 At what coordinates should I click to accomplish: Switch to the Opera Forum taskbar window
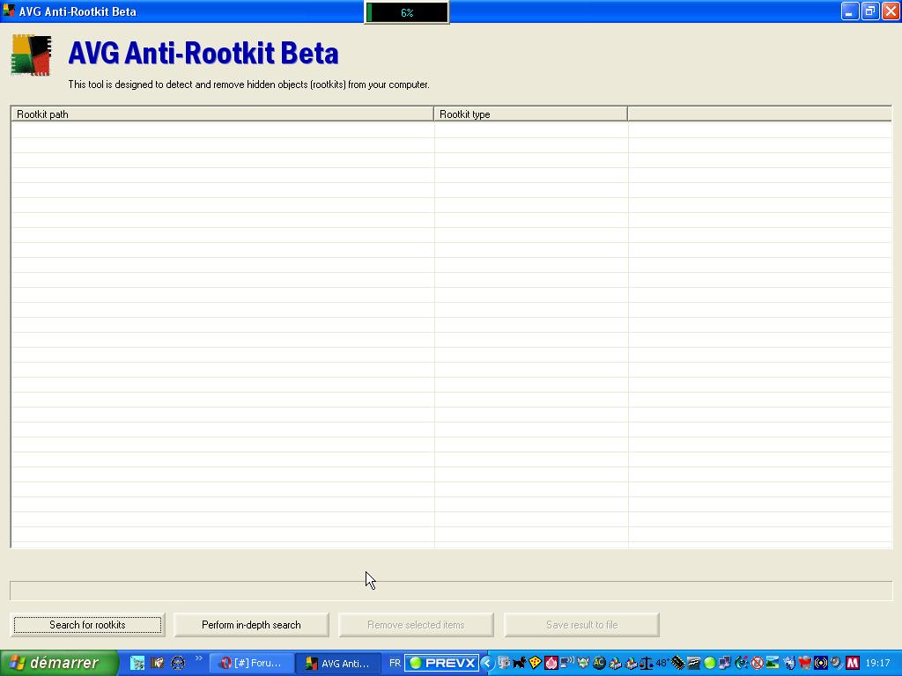[x=251, y=663]
